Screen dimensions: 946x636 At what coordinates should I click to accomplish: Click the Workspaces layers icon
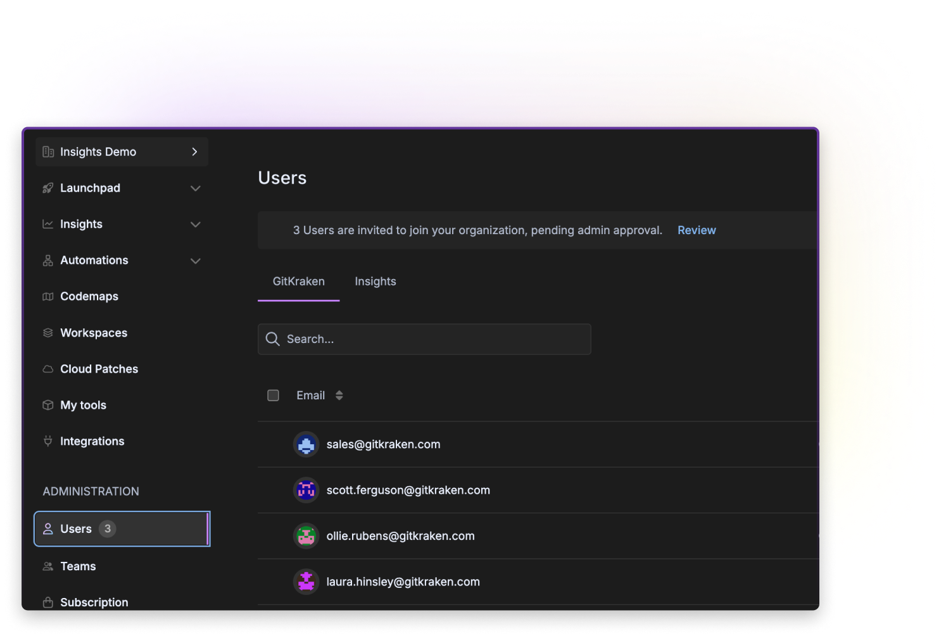click(x=48, y=333)
